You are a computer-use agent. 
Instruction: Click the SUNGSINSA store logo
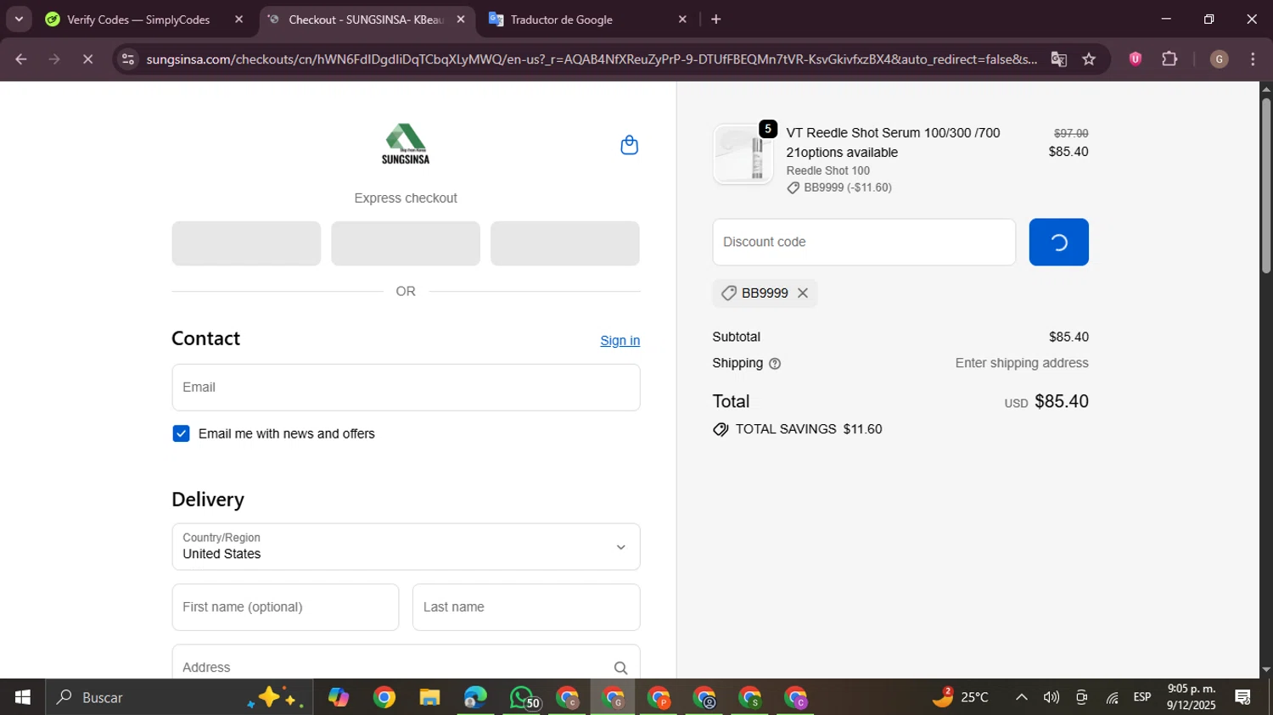tap(406, 144)
